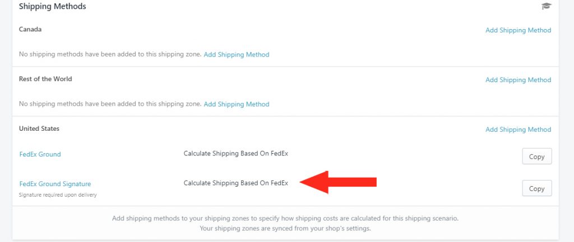Click Canada's no shipping methods added message
574x242 pixels.
point(110,54)
